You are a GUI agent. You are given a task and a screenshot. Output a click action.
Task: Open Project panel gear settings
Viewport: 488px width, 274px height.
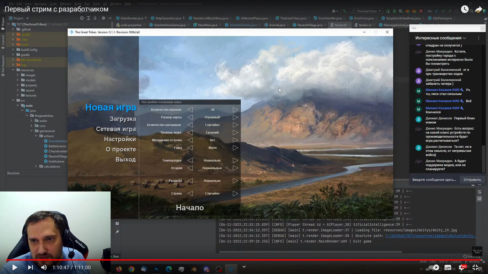click(103, 18)
